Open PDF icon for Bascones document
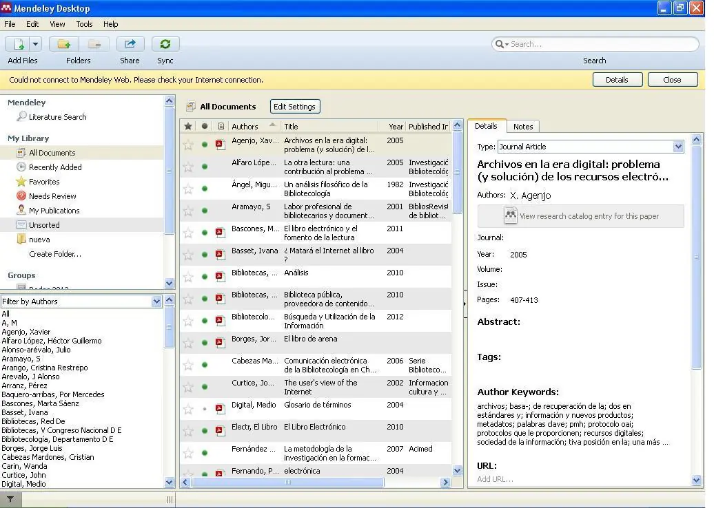 pos(221,233)
